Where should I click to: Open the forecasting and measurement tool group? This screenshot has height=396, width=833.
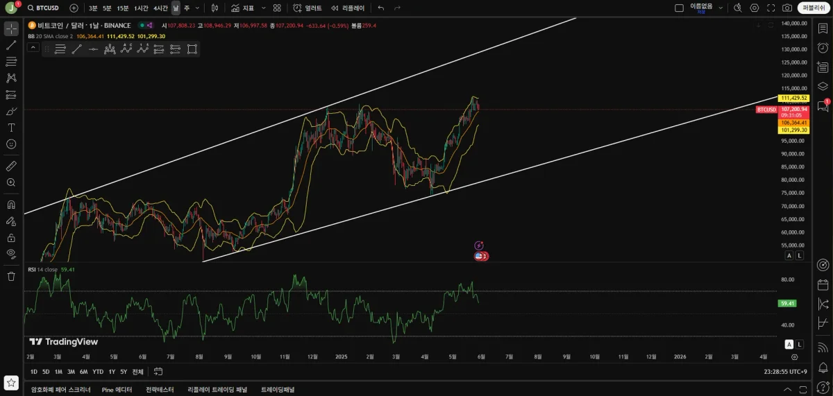11,95
